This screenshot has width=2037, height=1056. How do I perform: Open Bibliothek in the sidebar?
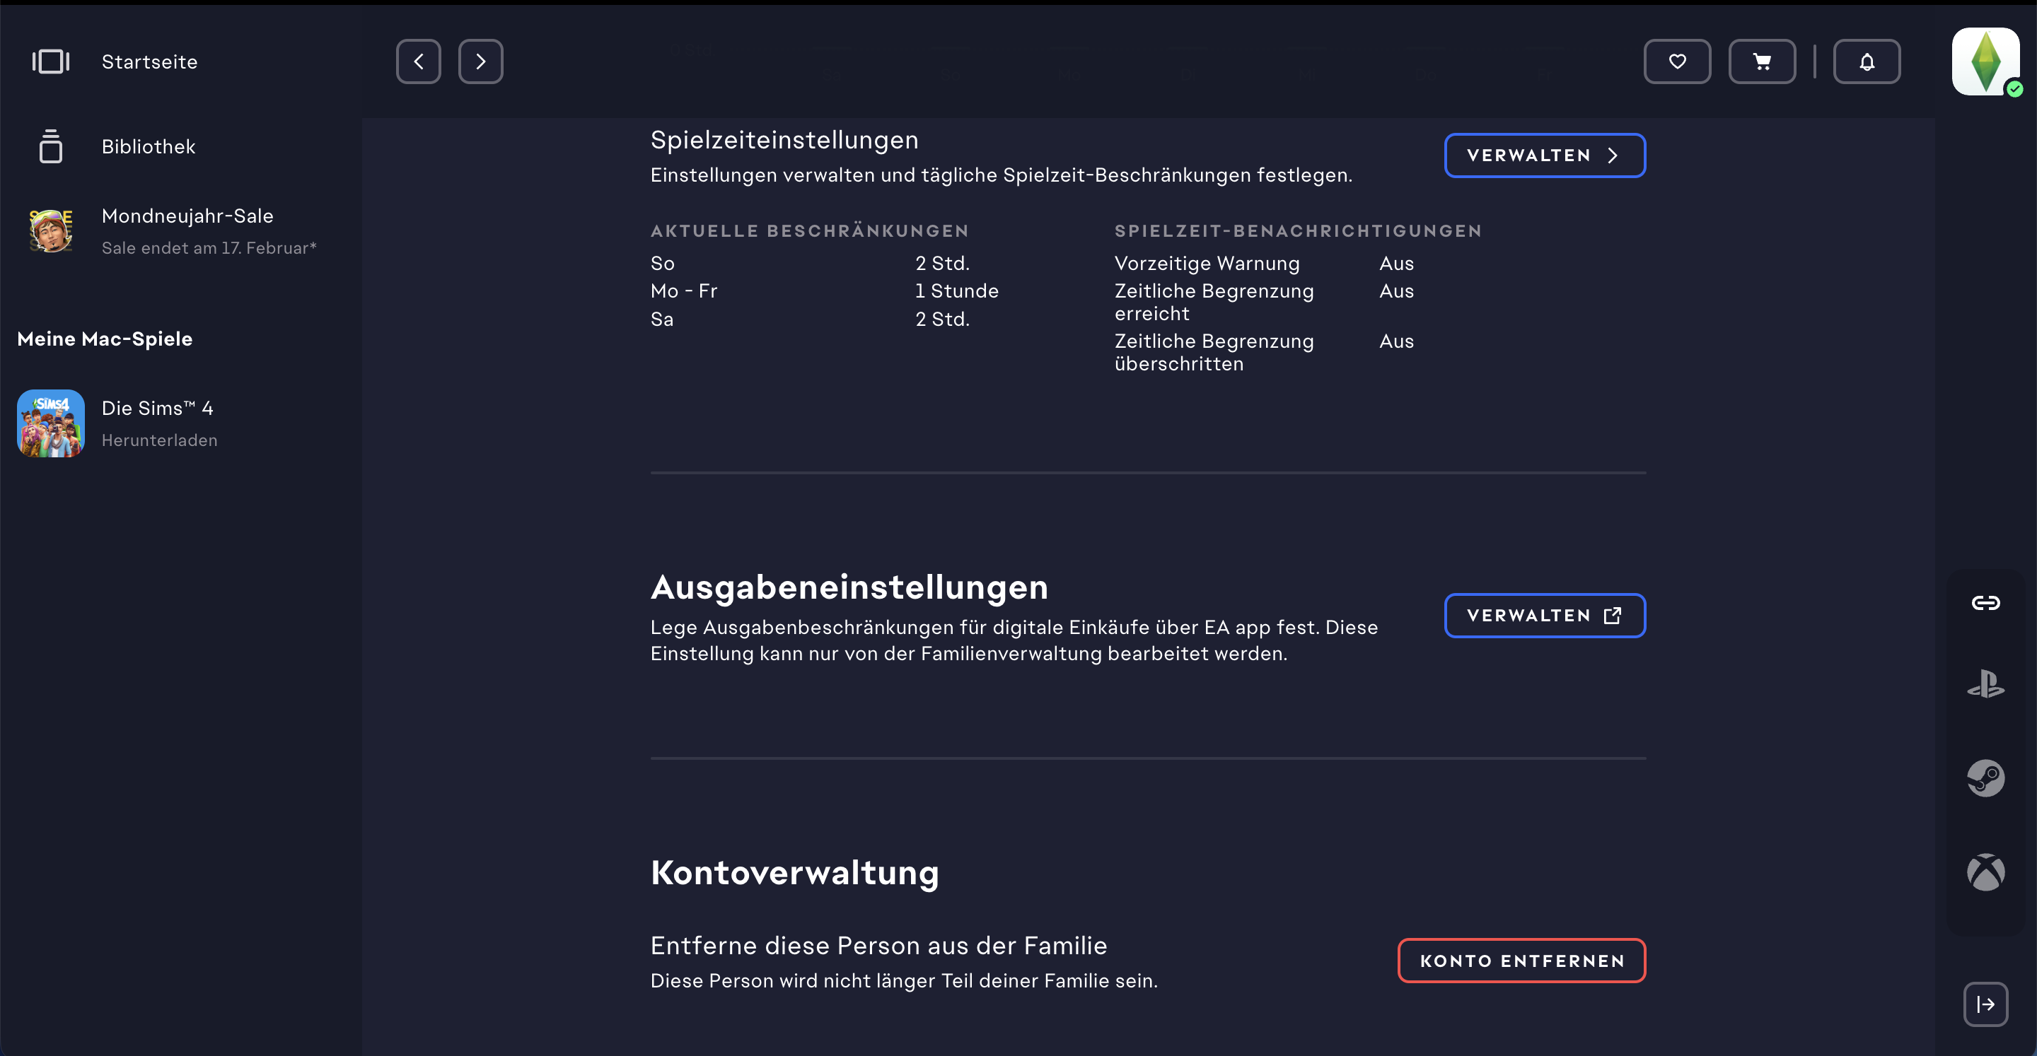(x=149, y=147)
